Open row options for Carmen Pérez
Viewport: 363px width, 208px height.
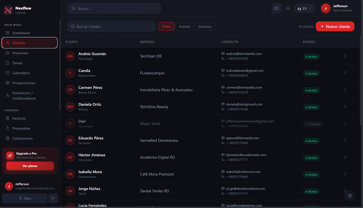pos(345,90)
